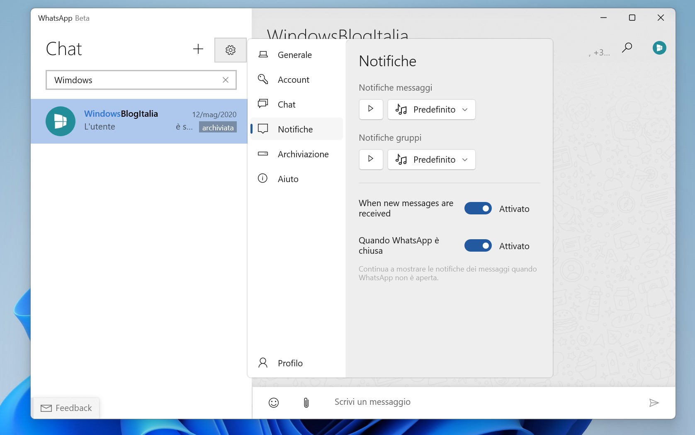The height and width of the screenshot is (435, 695).
Task: Start a new chat with plus icon
Action: coord(198,49)
